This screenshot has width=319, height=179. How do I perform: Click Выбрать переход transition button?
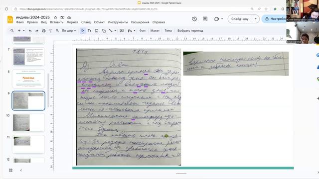(x=190, y=31)
